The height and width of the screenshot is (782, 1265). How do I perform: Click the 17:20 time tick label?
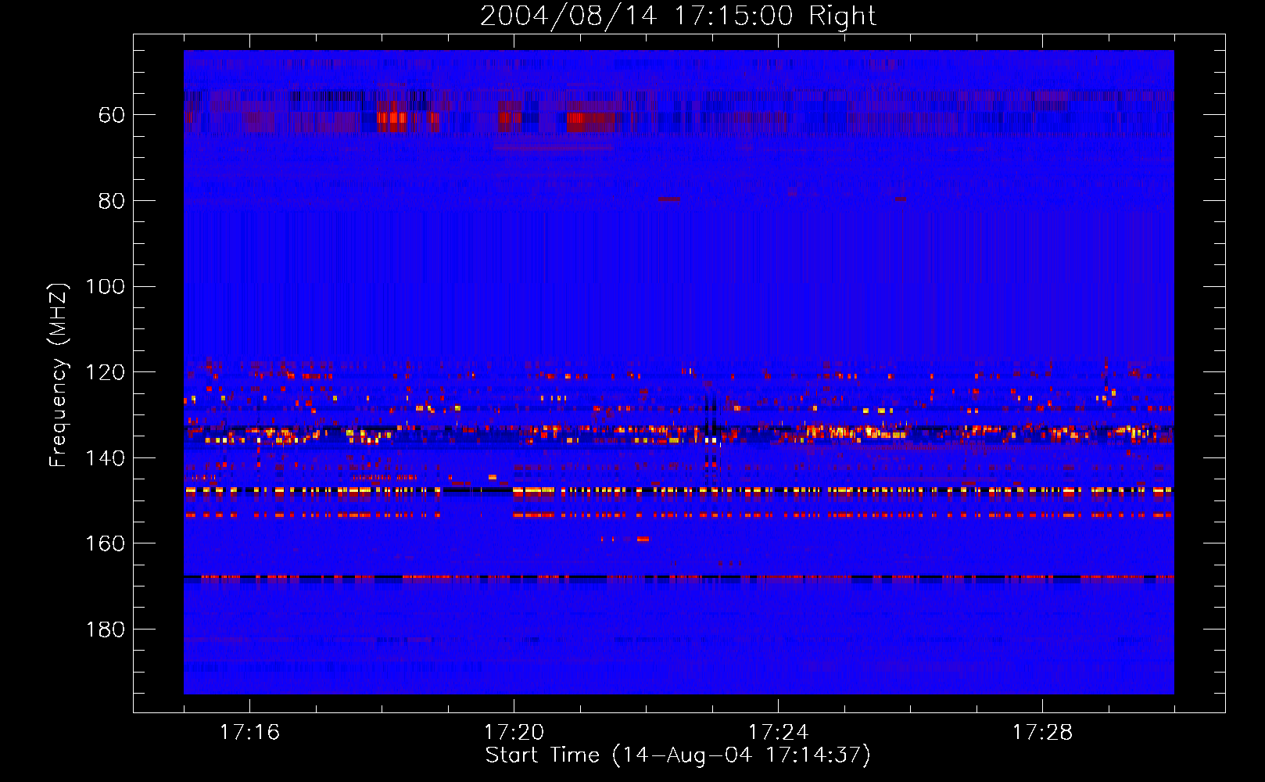tap(514, 733)
